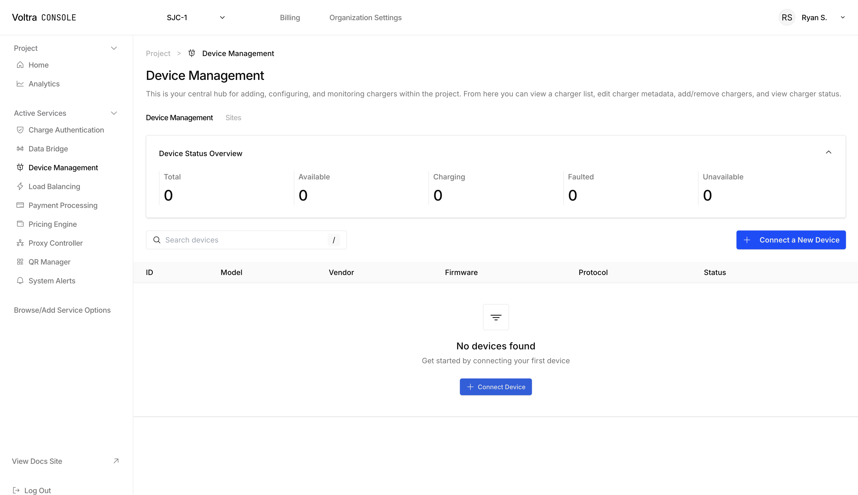Open the Data Bridge service

click(x=48, y=148)
